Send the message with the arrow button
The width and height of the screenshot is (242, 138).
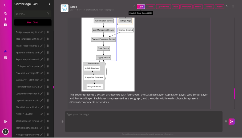232,122
